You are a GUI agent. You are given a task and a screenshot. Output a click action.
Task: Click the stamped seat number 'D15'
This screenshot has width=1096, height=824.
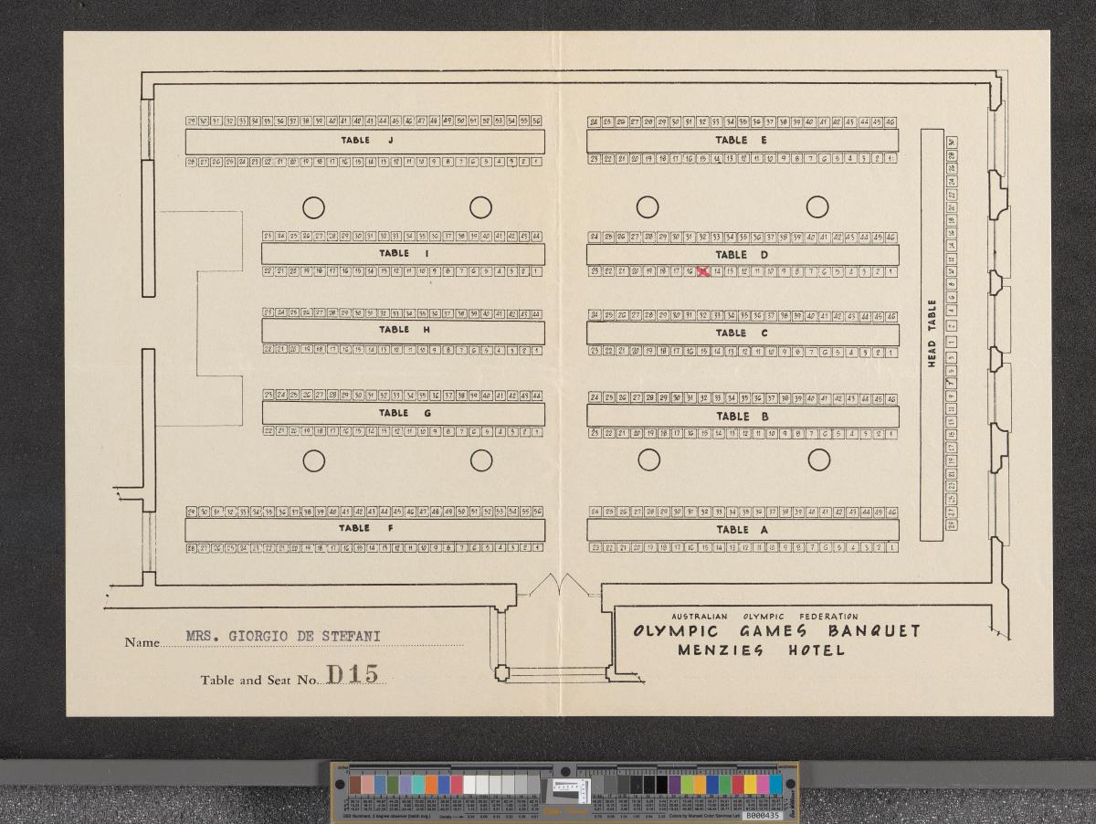[353, 674]
